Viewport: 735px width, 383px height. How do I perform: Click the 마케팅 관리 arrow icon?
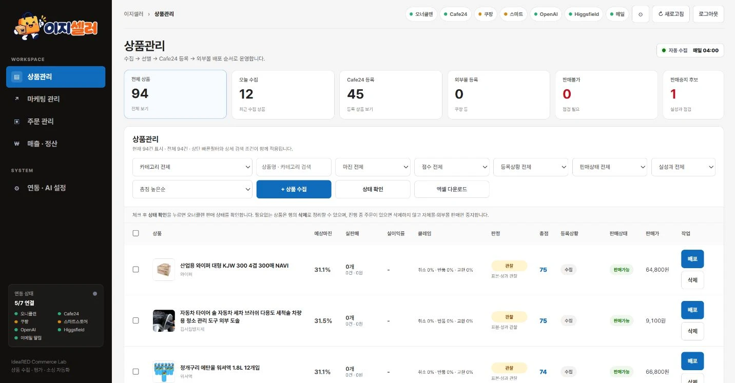(x=17, y=99)
